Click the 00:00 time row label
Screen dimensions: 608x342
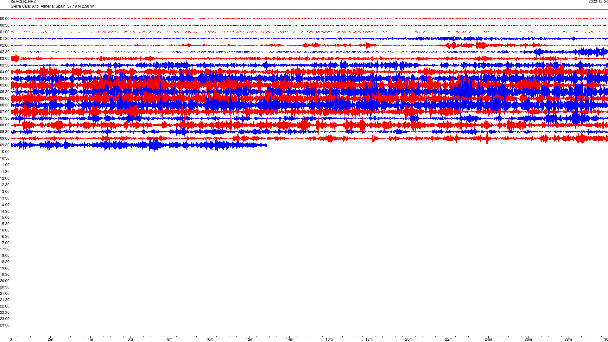(5, 19)
